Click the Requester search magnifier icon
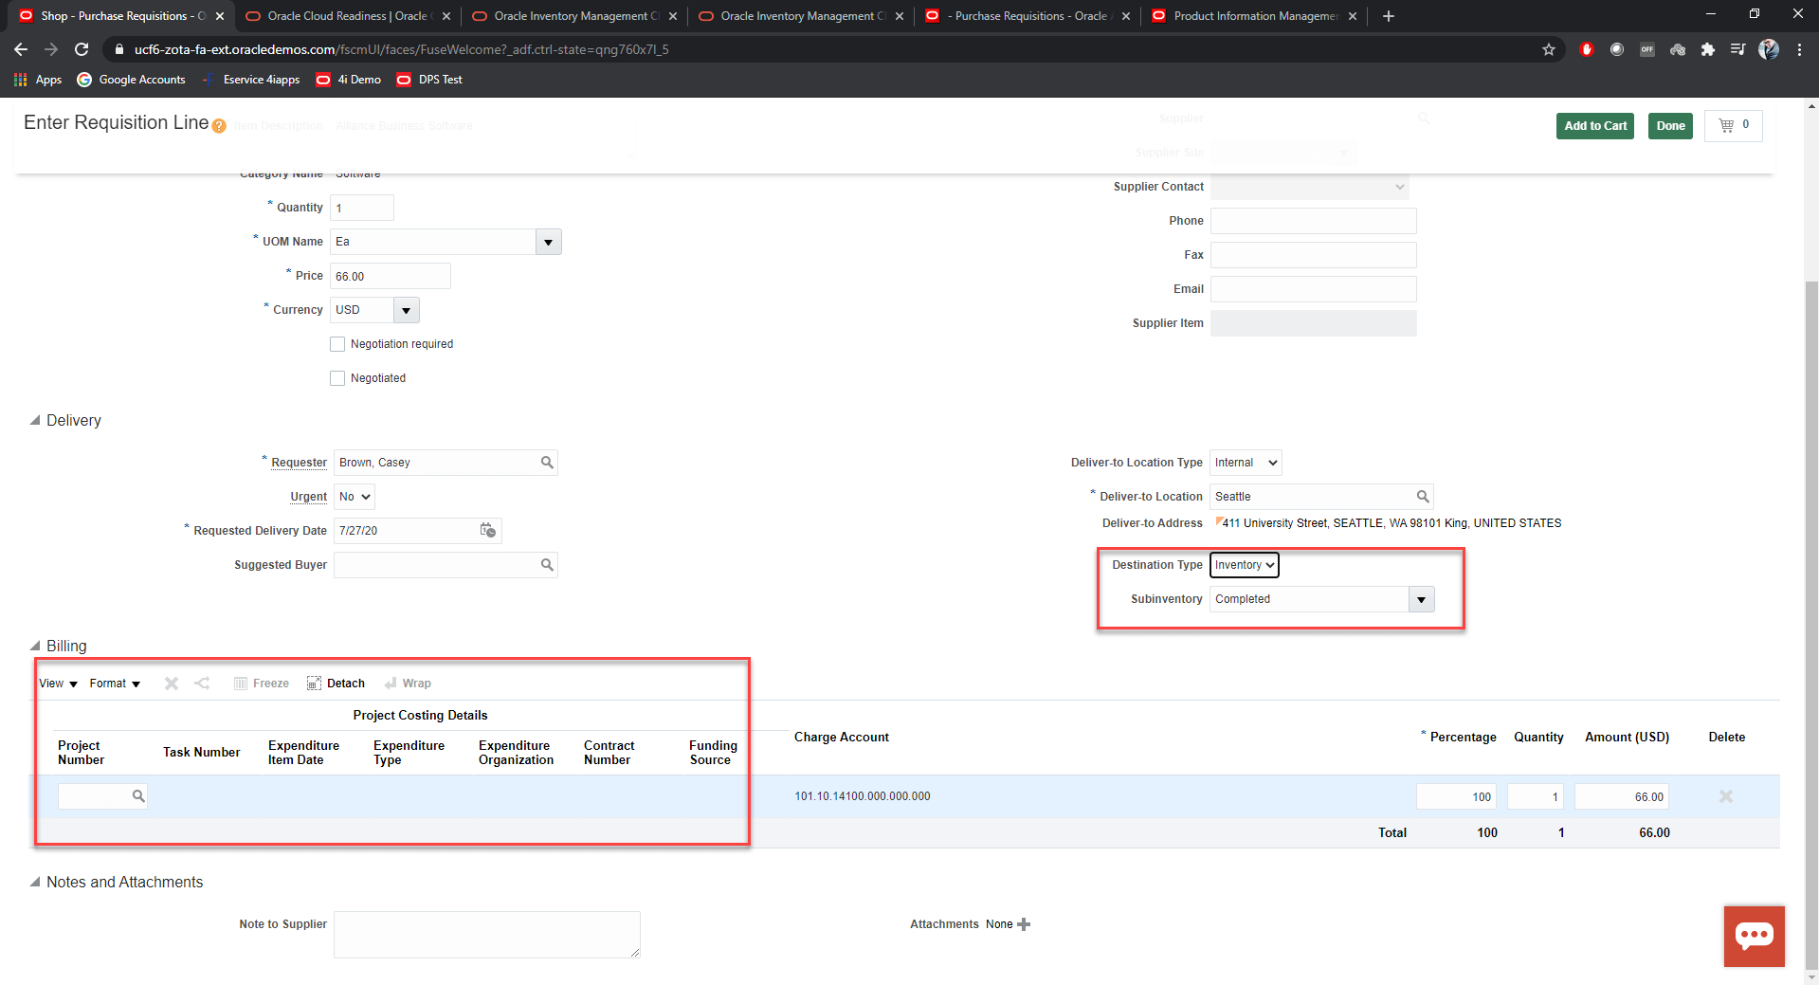 pyautogui.click(x=547, y=463)
